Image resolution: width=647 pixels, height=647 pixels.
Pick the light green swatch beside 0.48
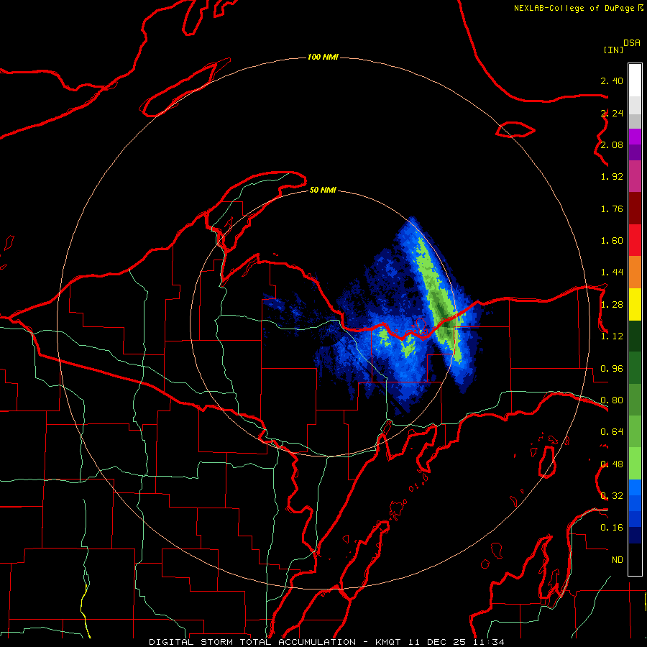pyautogui.click(x=635, y=464)
